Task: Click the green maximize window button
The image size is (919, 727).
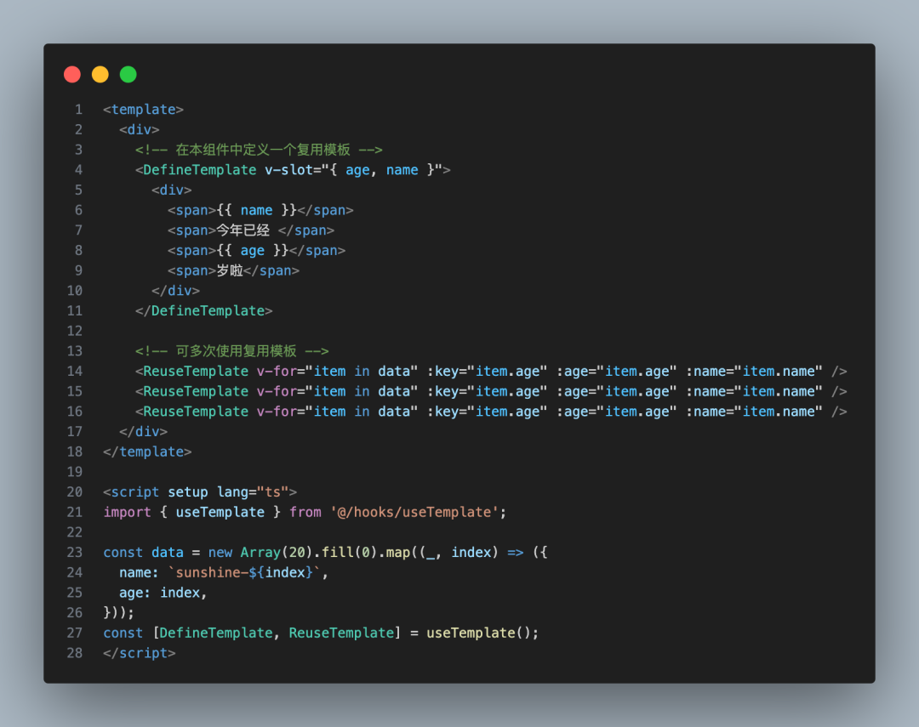Action: [x=128, y=74]
